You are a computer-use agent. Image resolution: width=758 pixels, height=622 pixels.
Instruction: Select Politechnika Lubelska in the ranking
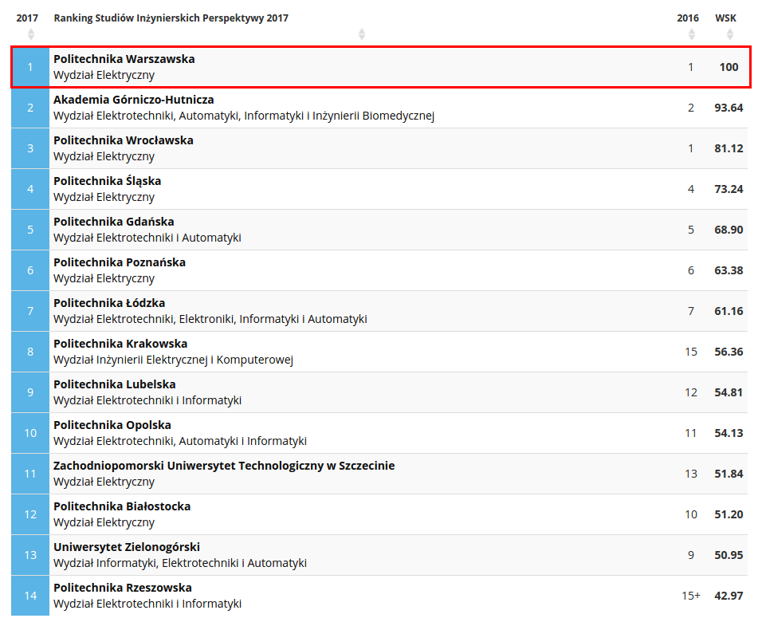coord(115,384)
